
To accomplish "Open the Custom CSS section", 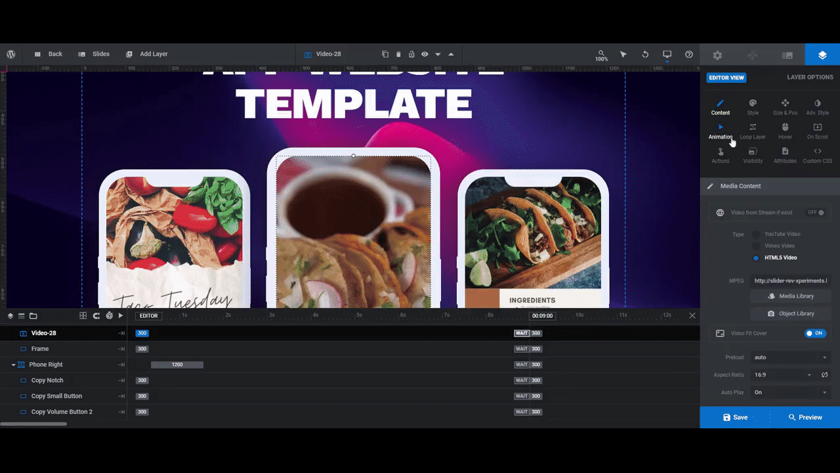I will click(817, 156).
